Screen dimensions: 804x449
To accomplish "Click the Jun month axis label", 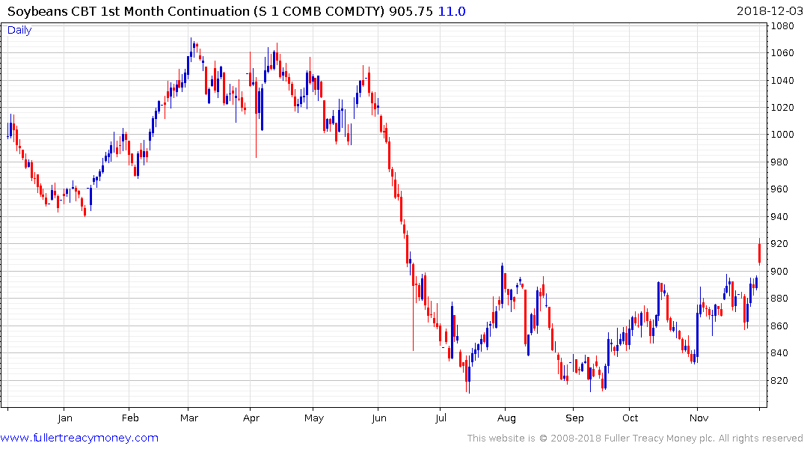I will (379, 418).
